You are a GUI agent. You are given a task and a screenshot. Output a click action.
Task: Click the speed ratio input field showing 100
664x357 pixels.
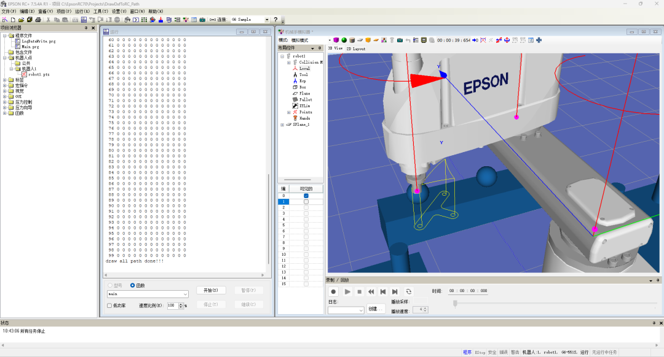point(173,305)
